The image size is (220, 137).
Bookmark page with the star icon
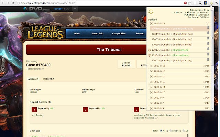tap(189, 3)
